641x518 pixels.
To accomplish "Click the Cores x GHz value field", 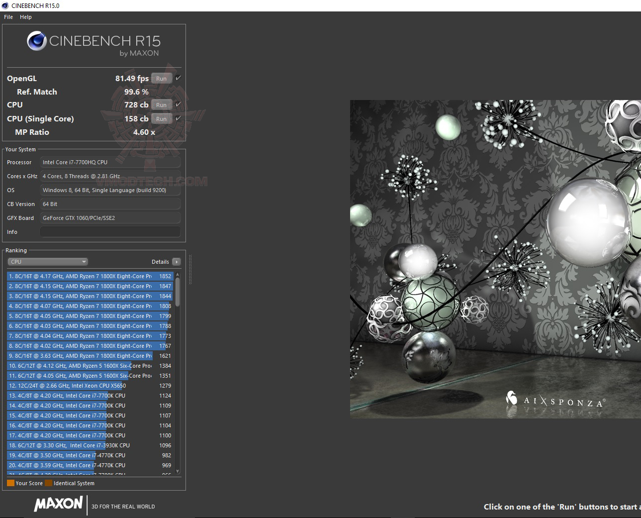I will 110,176.
